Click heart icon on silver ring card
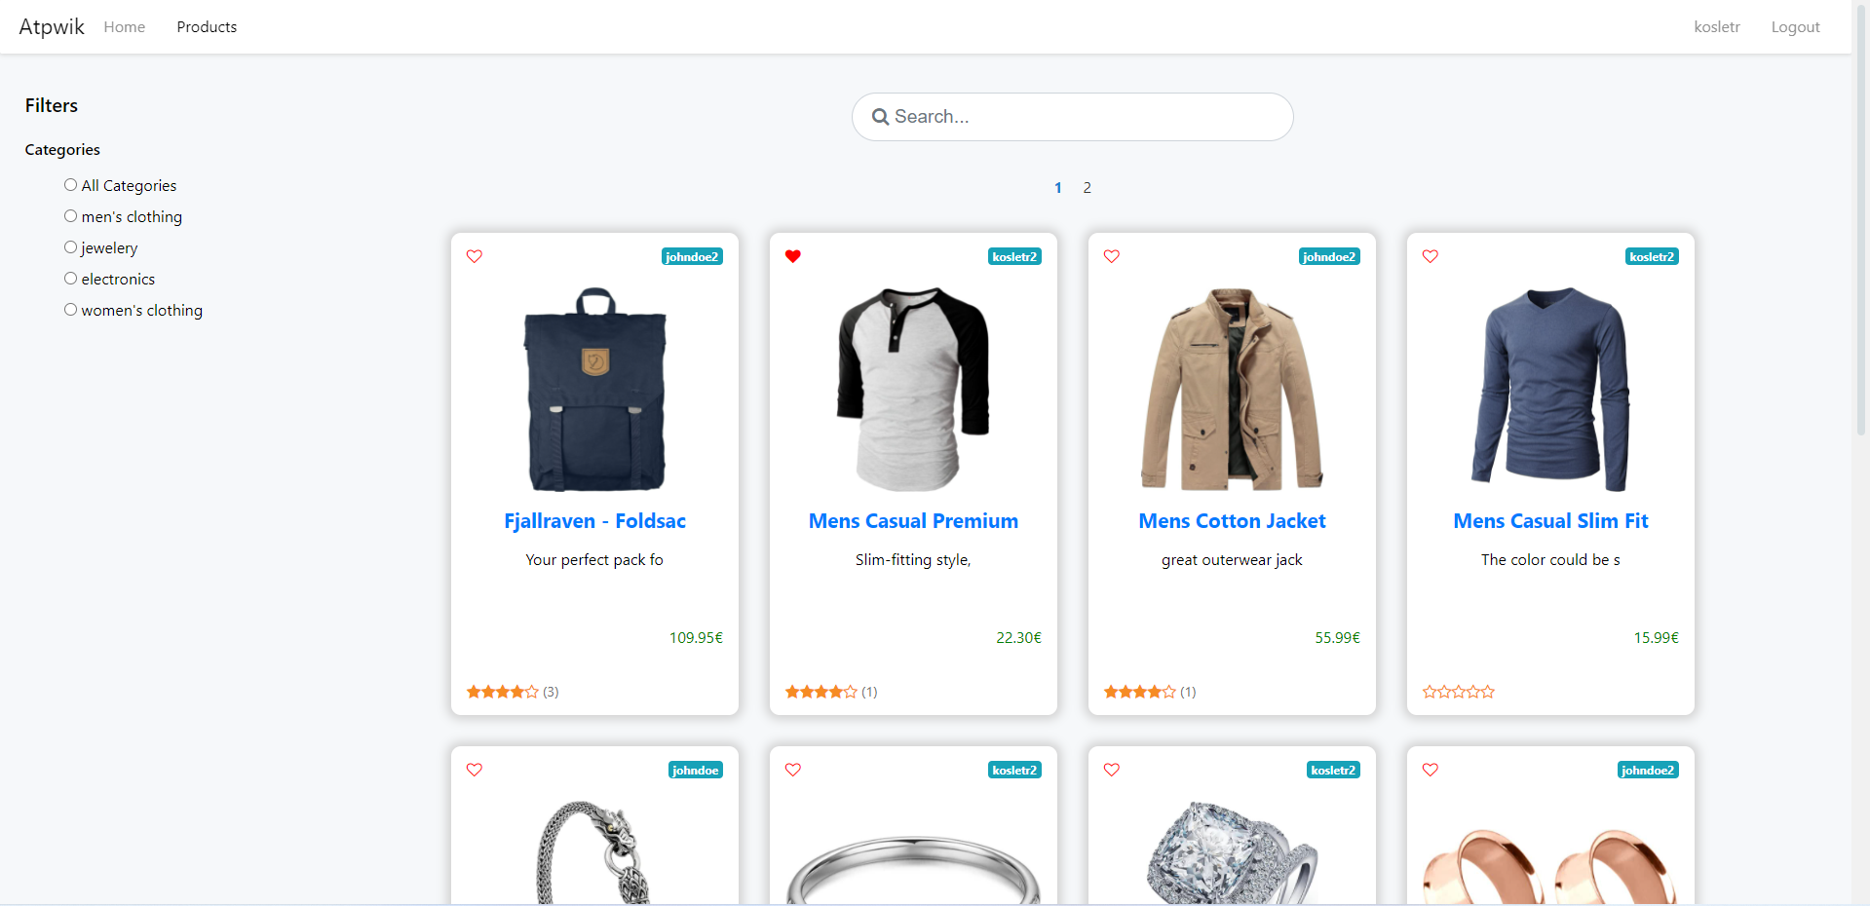 [793, 770]
